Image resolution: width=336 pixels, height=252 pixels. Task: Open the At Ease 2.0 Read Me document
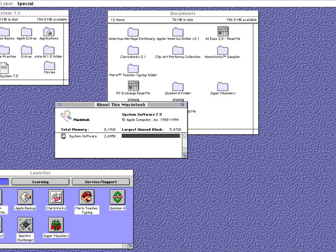tap(223, 31)
